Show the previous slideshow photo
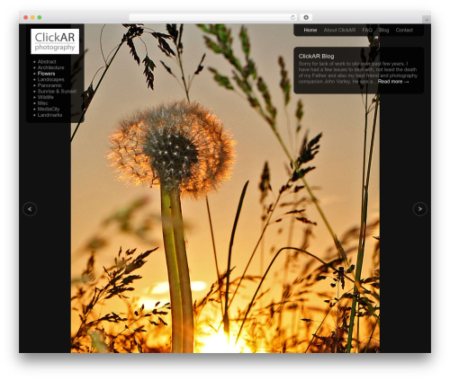Image resolution: width=450 pixels, height=380 pixels. point(30,209)
